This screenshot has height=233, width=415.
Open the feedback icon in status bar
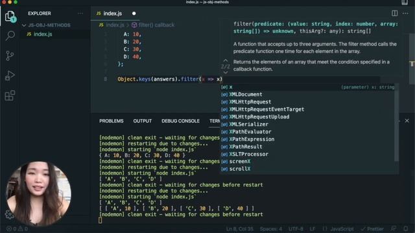pyautogui.click(x=394, y=228)
